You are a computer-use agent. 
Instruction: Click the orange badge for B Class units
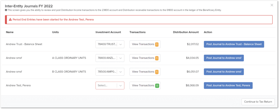(157, 72)
